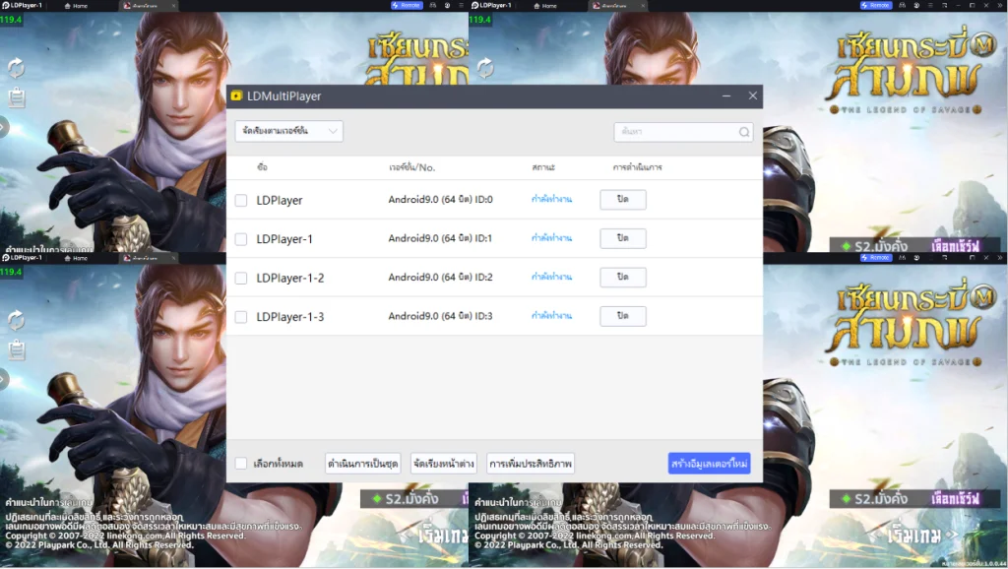Click the เวอร์ชั่น/No. column header
Viewport: 1008px width, 569px height.
[x=412, y=167]
